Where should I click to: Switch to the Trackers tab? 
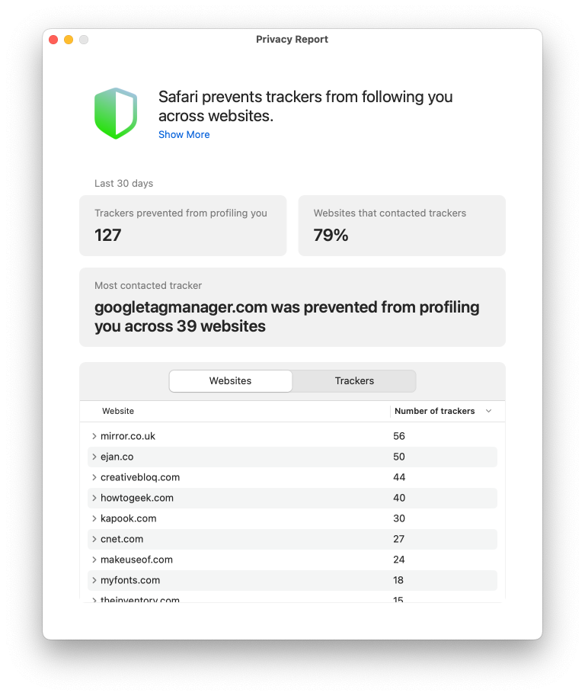(x=354, y=381)
